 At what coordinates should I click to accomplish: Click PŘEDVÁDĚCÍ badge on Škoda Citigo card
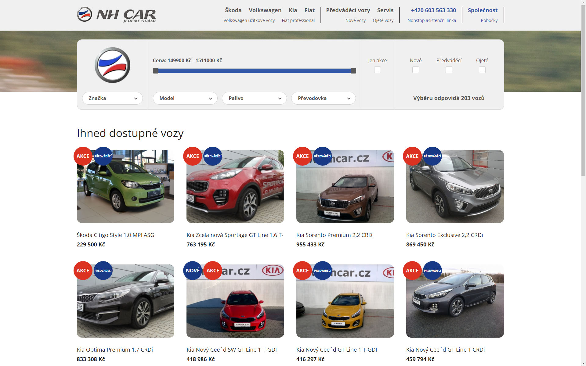tap(103, 156)
